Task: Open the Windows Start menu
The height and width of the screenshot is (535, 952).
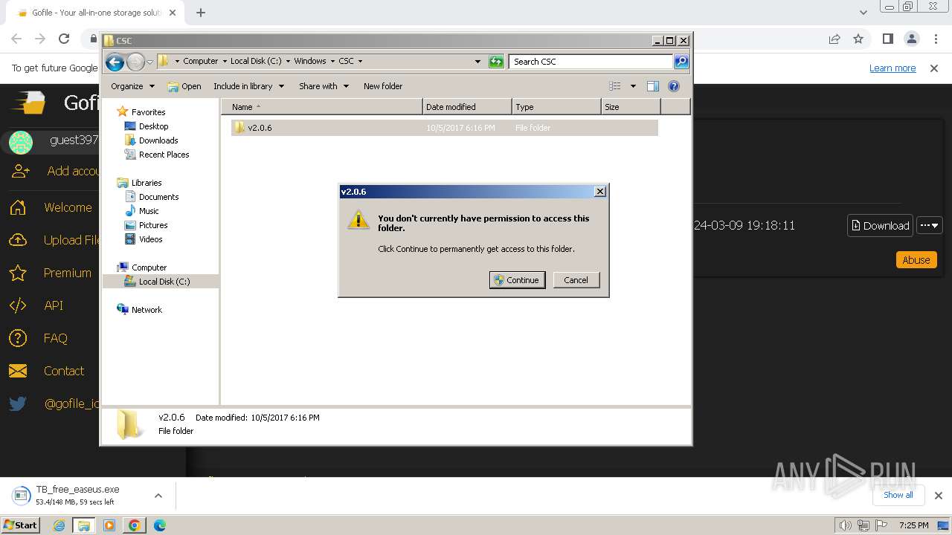Action: [20, 525]
